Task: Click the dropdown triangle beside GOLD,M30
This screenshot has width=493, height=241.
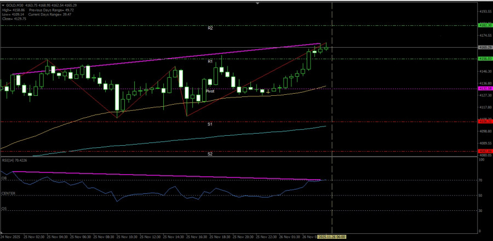Action: [x=3, y=5]
